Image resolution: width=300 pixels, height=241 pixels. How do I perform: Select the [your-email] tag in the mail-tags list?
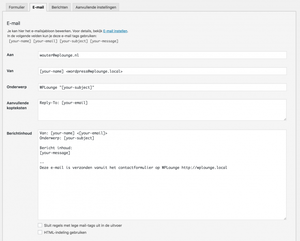[x=45, y=41]
